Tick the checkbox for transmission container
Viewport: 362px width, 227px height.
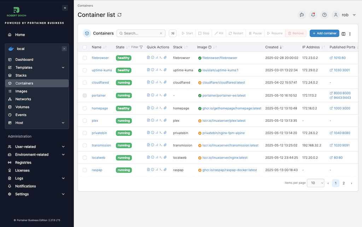84,145
